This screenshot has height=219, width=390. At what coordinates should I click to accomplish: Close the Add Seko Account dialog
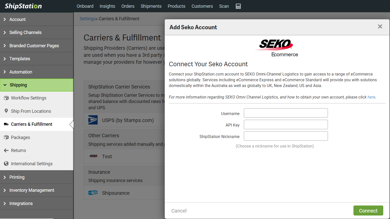click(x=380, y=26)
